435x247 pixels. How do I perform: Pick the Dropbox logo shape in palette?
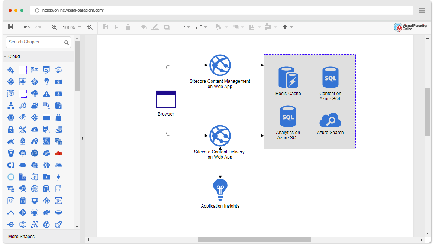[35, 201]
